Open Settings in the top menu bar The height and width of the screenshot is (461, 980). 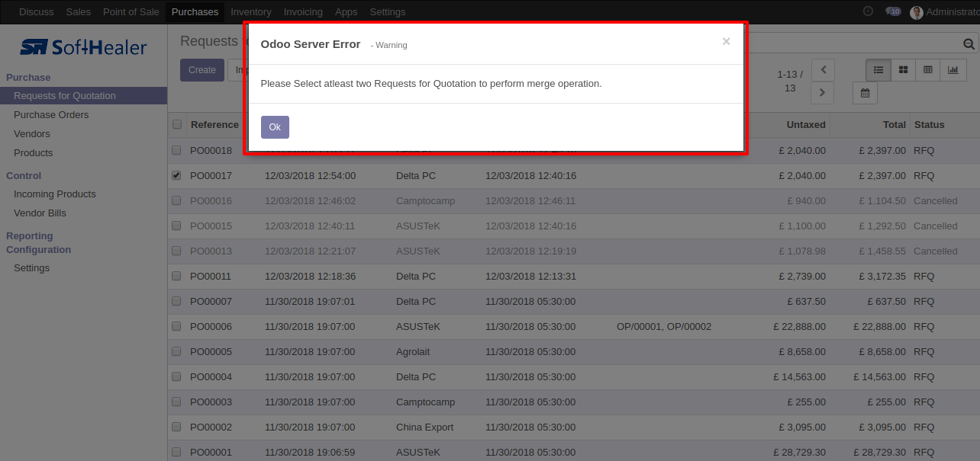388,11
